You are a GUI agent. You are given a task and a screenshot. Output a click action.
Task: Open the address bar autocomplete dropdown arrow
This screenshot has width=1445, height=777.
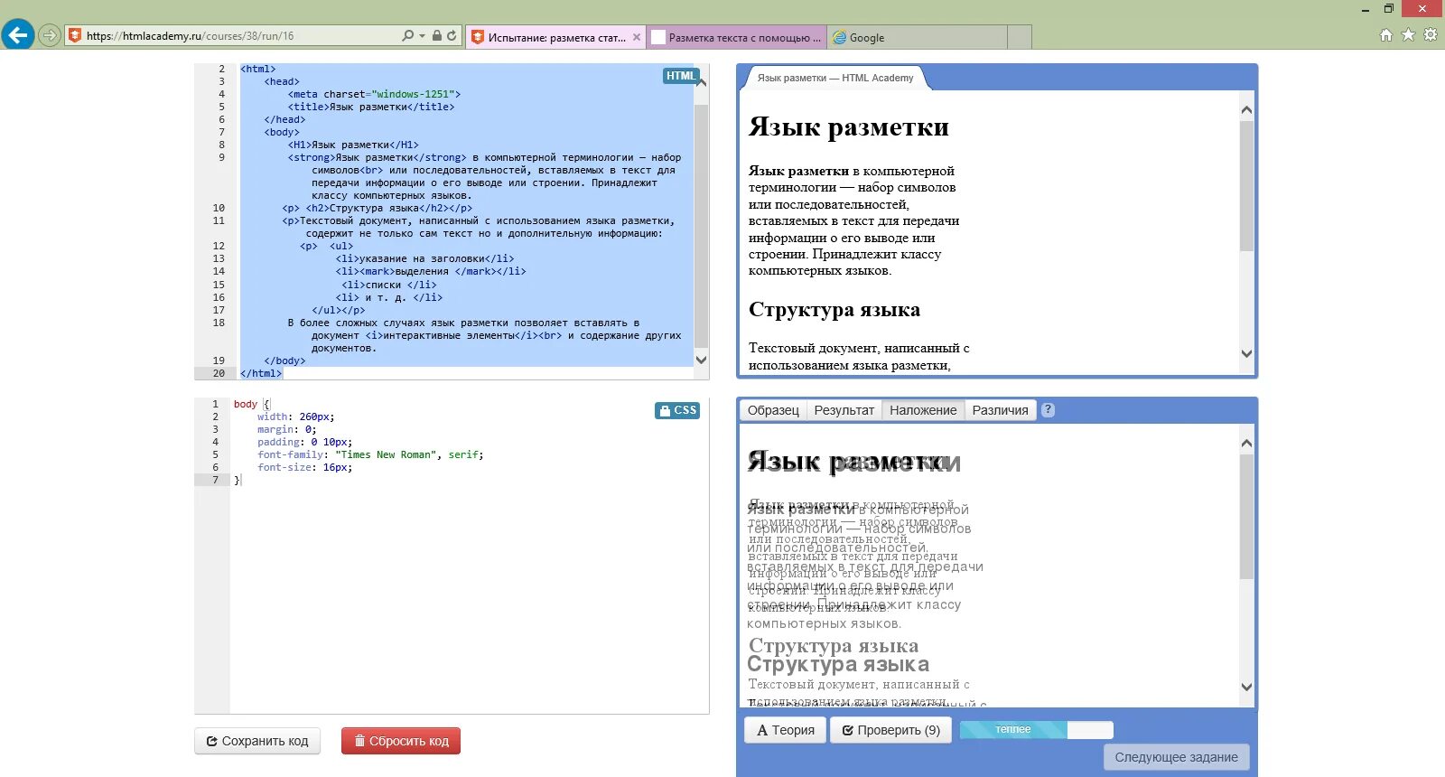pos(422,36)
